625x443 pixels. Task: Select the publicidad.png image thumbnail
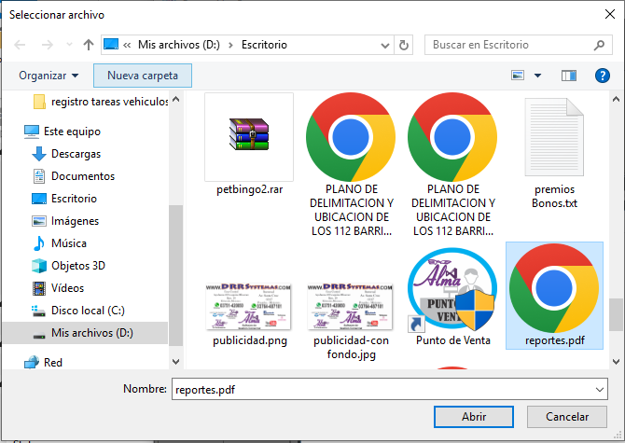point(248,306)
